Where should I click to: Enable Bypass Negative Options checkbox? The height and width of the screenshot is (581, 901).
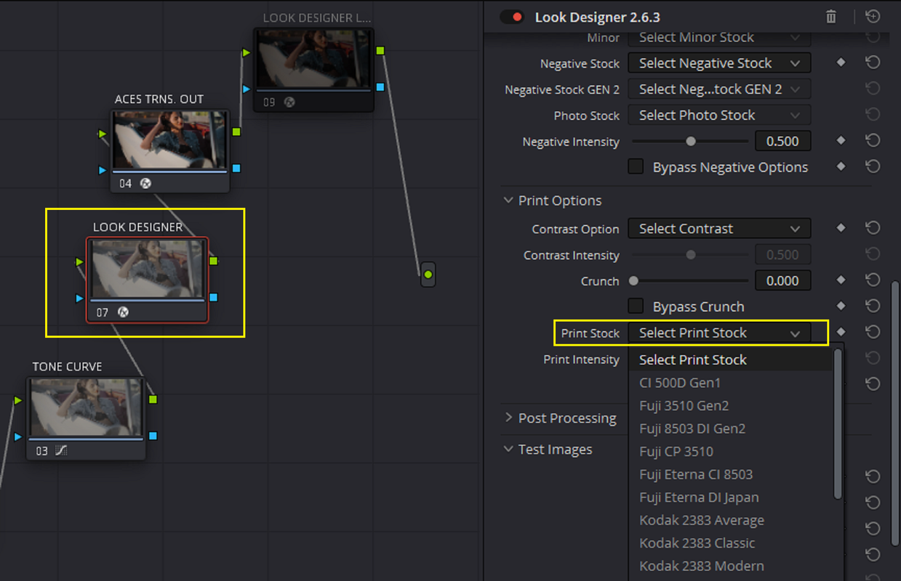pos(636,166)
